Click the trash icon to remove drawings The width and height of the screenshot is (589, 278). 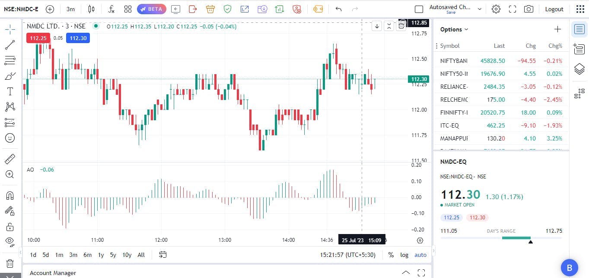pos(10,263)
